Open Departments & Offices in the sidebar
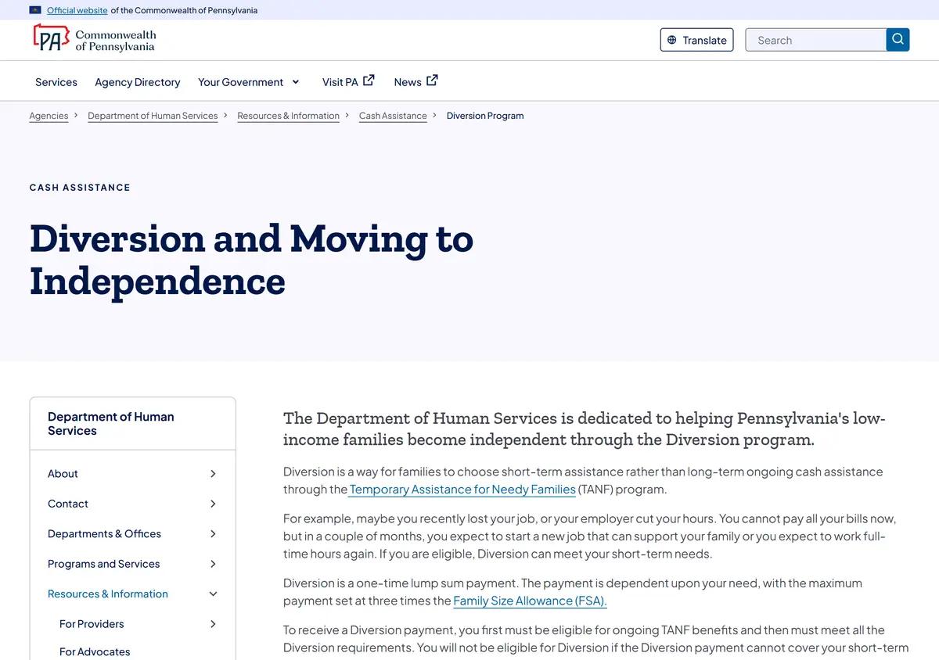Viewport: 939px width, 660px height. click(104, 534)
